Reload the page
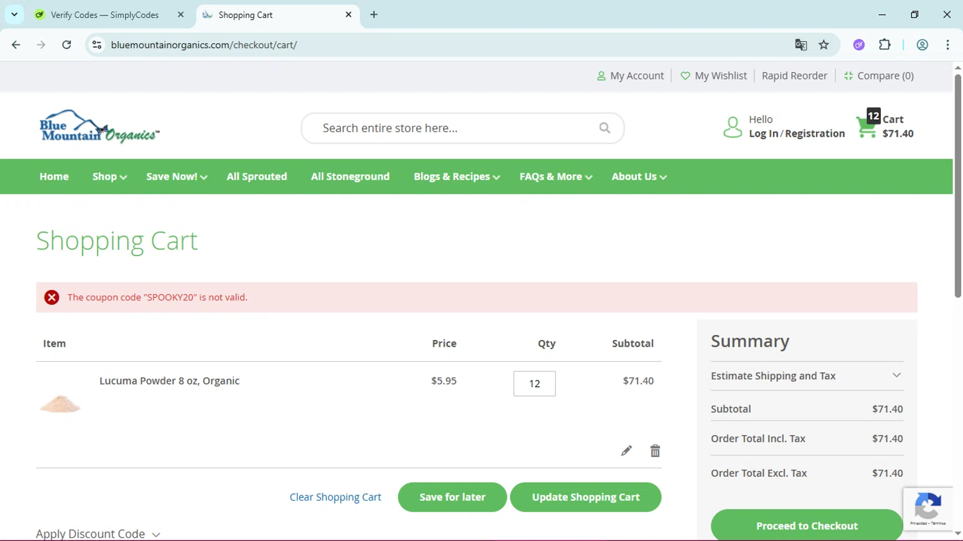 pos(67,45)
